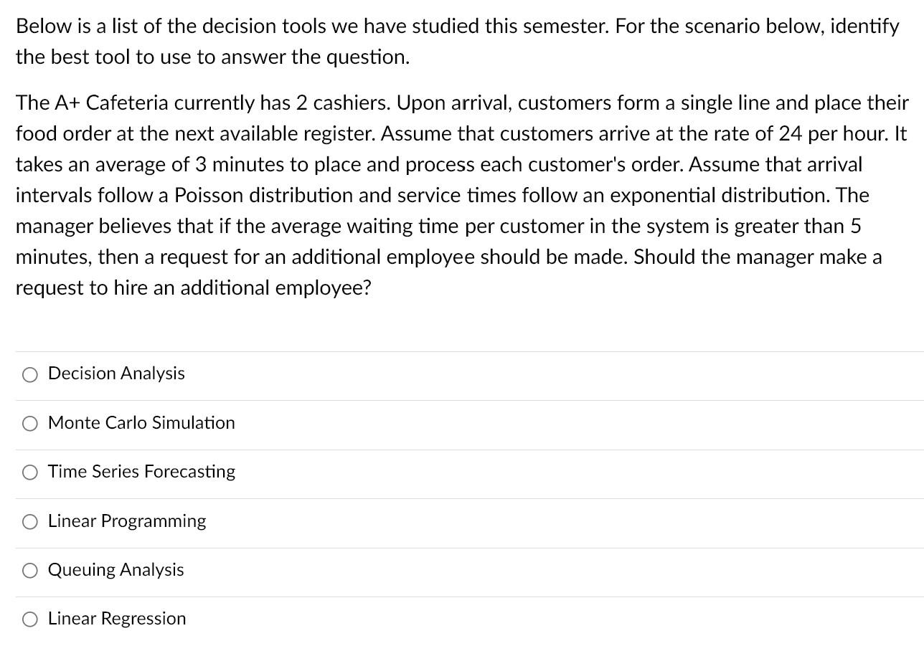Click the empty radio beside Decision Analysis

pos(29,374)
